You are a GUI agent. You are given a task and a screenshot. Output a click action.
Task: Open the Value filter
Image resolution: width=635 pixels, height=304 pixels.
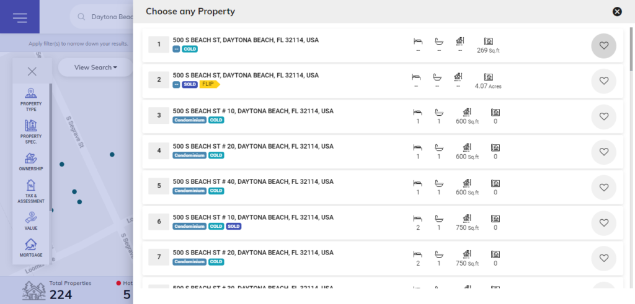click(31, 221)
